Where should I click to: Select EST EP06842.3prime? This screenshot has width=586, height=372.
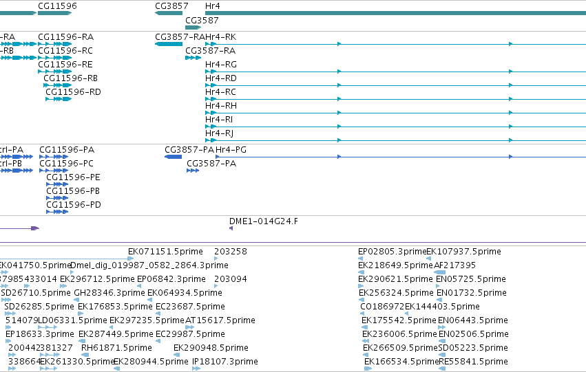click(171, 279)
